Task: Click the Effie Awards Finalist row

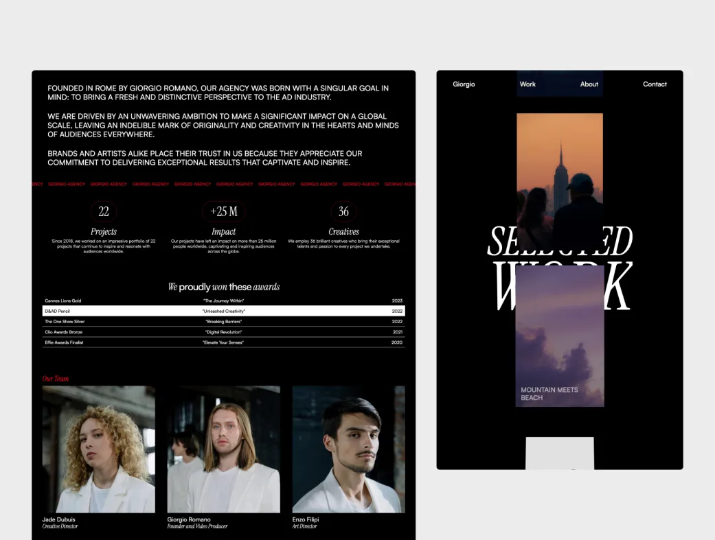Action: click(x=223, y=342)
